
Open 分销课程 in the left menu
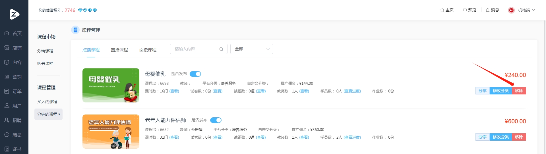[x=45, y=51]
